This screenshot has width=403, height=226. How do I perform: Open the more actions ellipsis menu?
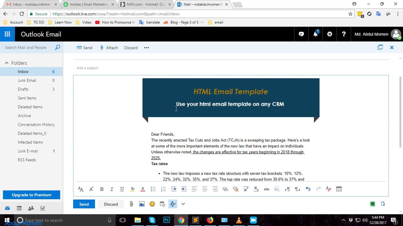[x=146, y=48]
